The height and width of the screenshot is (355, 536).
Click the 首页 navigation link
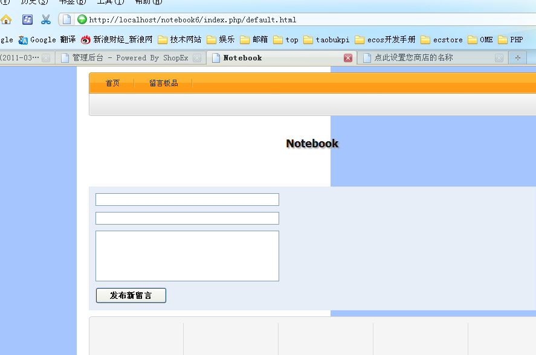112,83
